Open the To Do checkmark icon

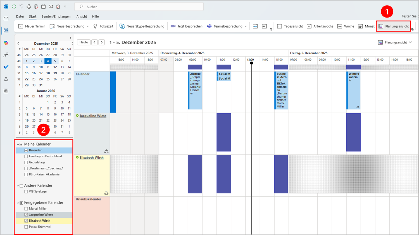6,67
